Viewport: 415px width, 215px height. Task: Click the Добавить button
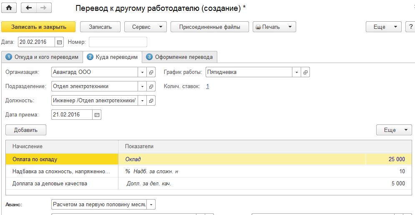point(26,130)
